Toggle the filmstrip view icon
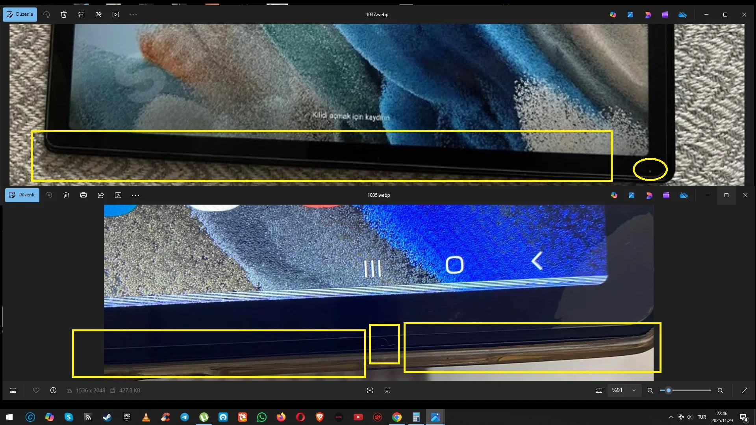 click(x=13, y=390)
